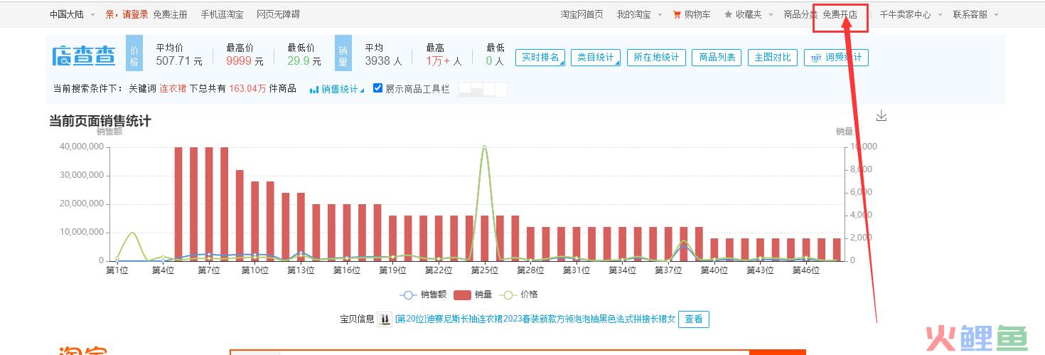Click the 查看 button

point(693,319)
